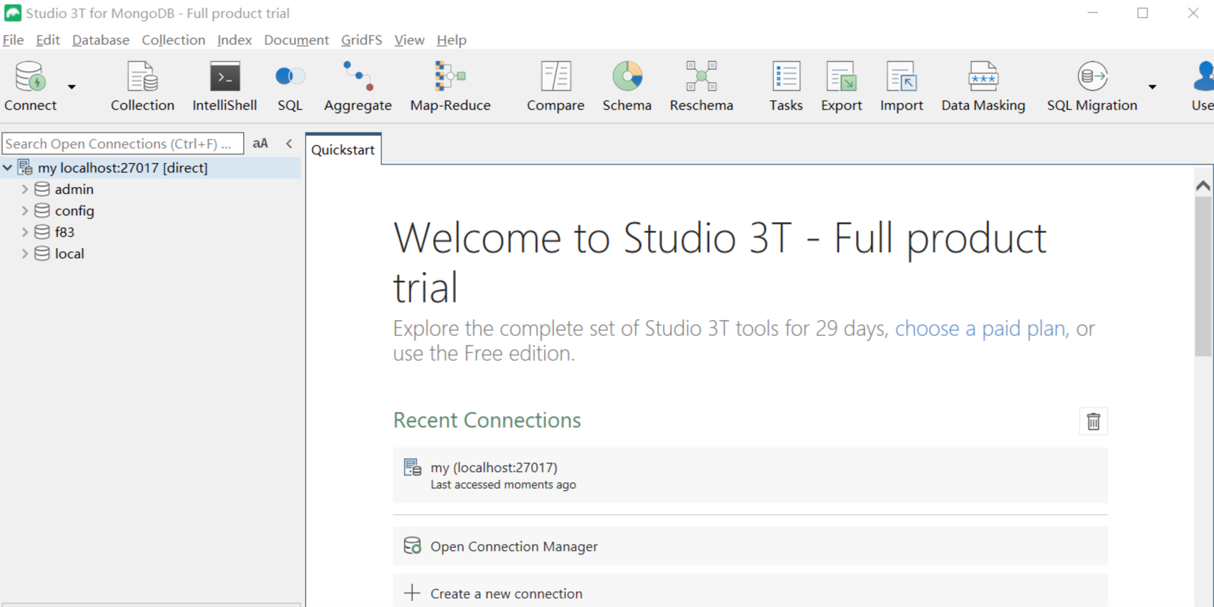
Task: Open the Index menu
Action: click(234, 40)
